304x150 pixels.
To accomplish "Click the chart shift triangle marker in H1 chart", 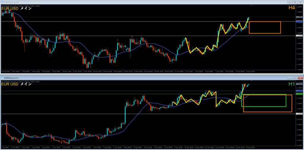I will click(x=251, y=81).
